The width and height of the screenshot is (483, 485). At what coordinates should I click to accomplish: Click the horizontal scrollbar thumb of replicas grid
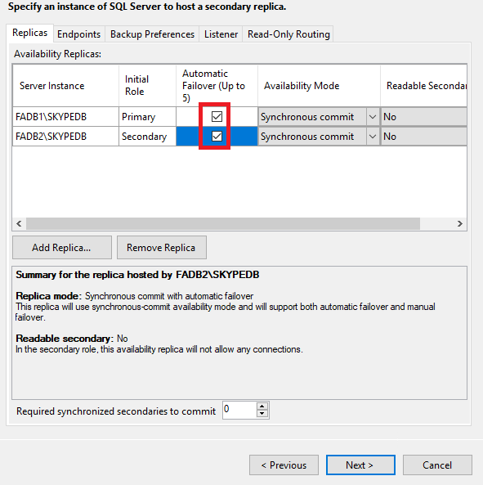223,223
